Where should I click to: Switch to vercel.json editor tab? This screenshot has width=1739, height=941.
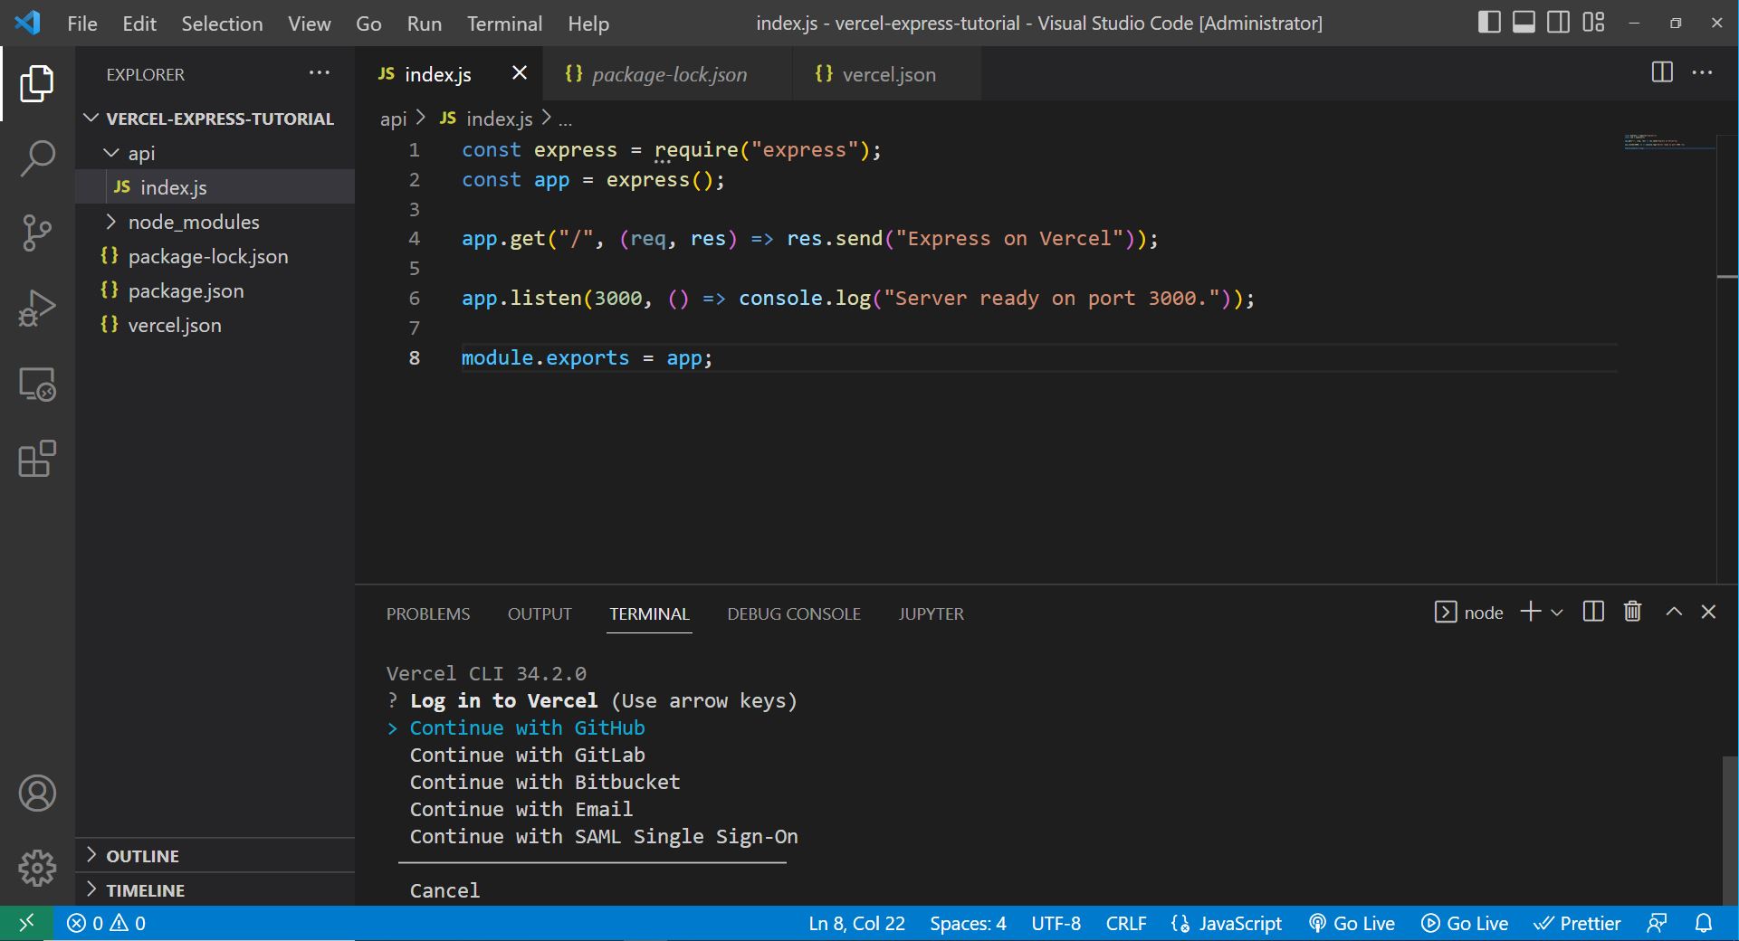tap(886, 74)
